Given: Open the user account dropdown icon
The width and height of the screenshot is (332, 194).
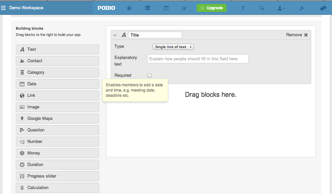Looking at the screenshot, I should [x=281, y=8].
